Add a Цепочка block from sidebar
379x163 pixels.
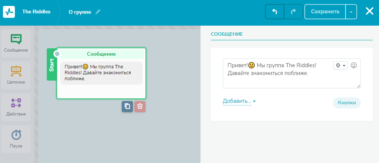[16, 75]
